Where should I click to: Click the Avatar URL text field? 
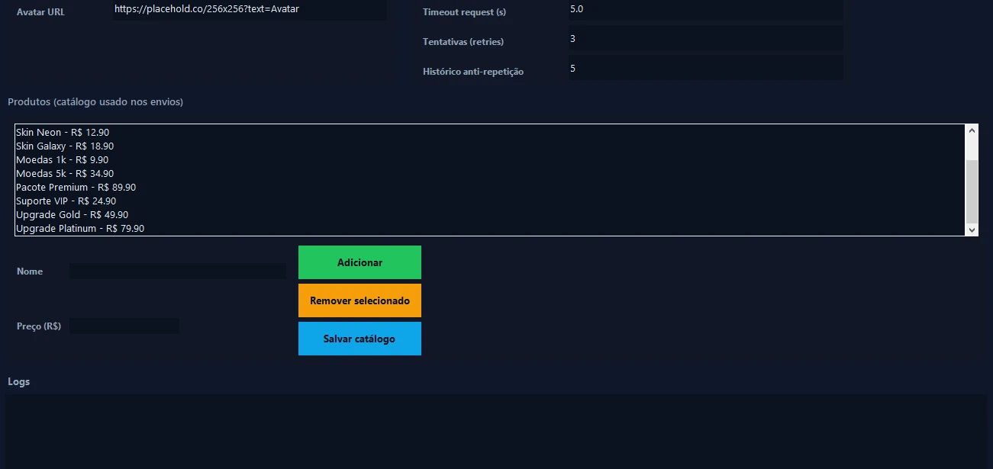tap(250, 11)
